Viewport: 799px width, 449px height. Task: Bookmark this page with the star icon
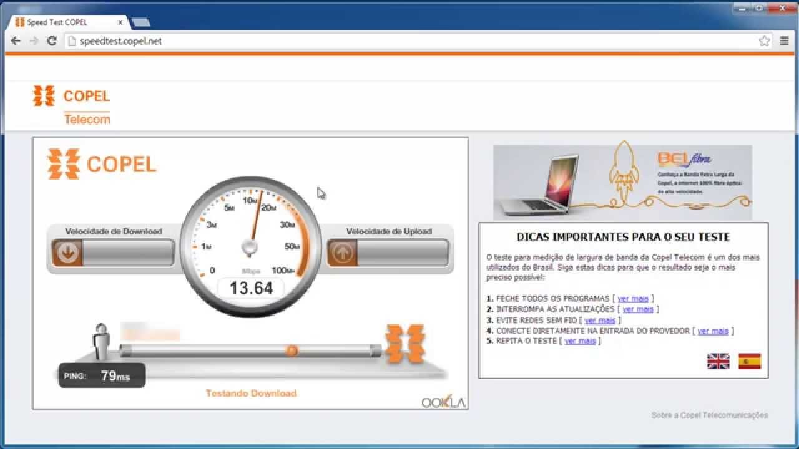tap(764, 41)
